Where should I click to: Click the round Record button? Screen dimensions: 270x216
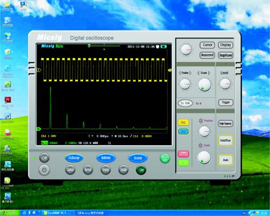(x=88, y=170)
